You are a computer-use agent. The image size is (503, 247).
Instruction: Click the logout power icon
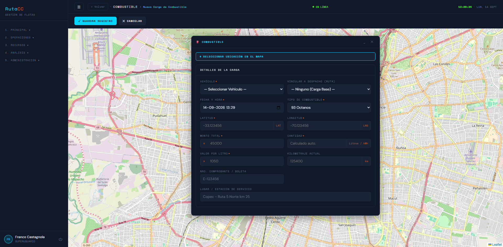click(x=61, y=239)
